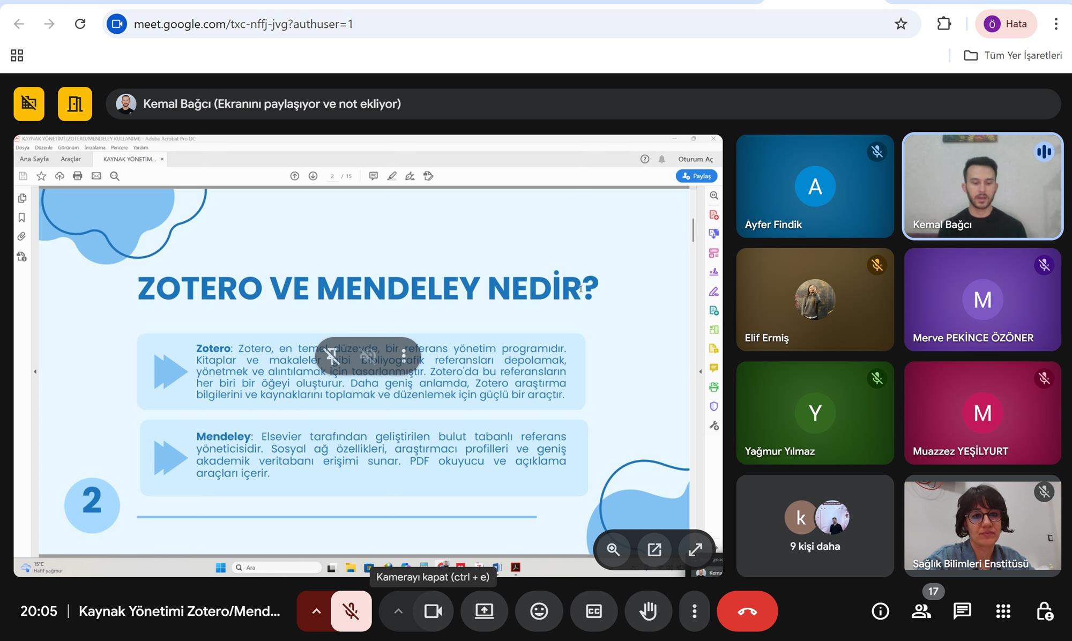Open the audio settings chevron beside the microphone
The height and width of the screenshot is (641, 1072).
click(316, 611)
